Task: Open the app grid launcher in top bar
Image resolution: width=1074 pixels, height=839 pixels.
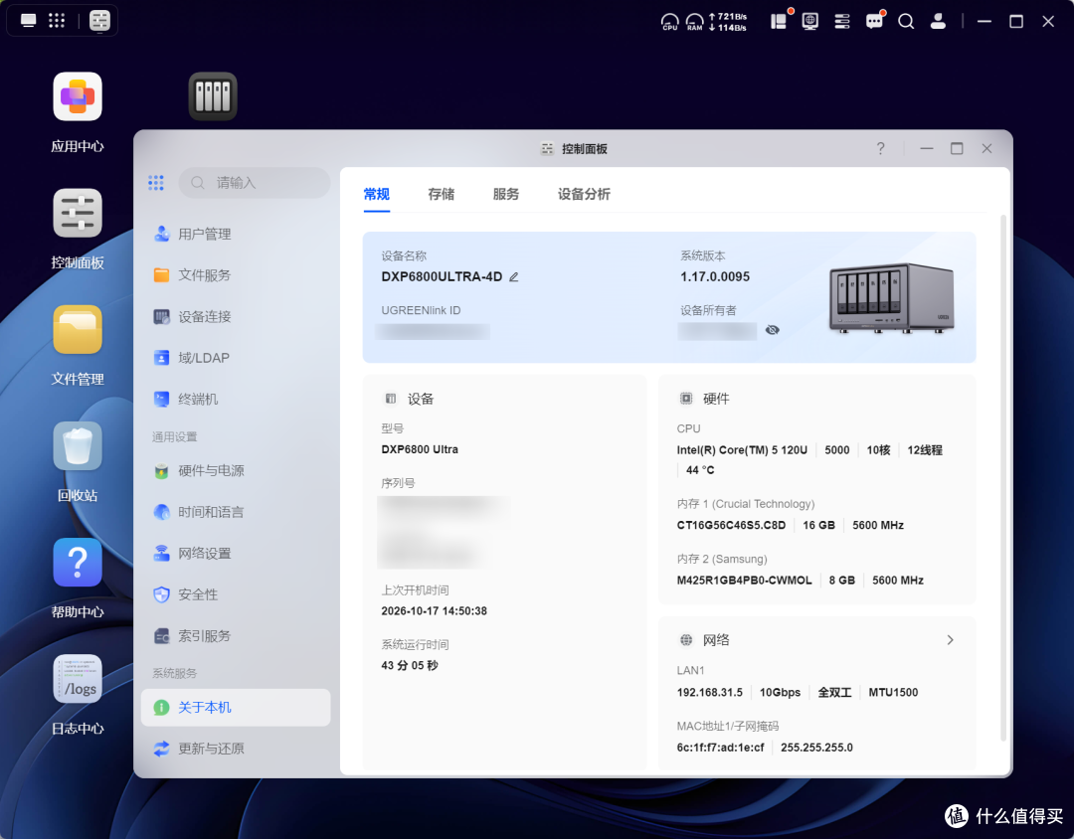Action: point(57,21)
